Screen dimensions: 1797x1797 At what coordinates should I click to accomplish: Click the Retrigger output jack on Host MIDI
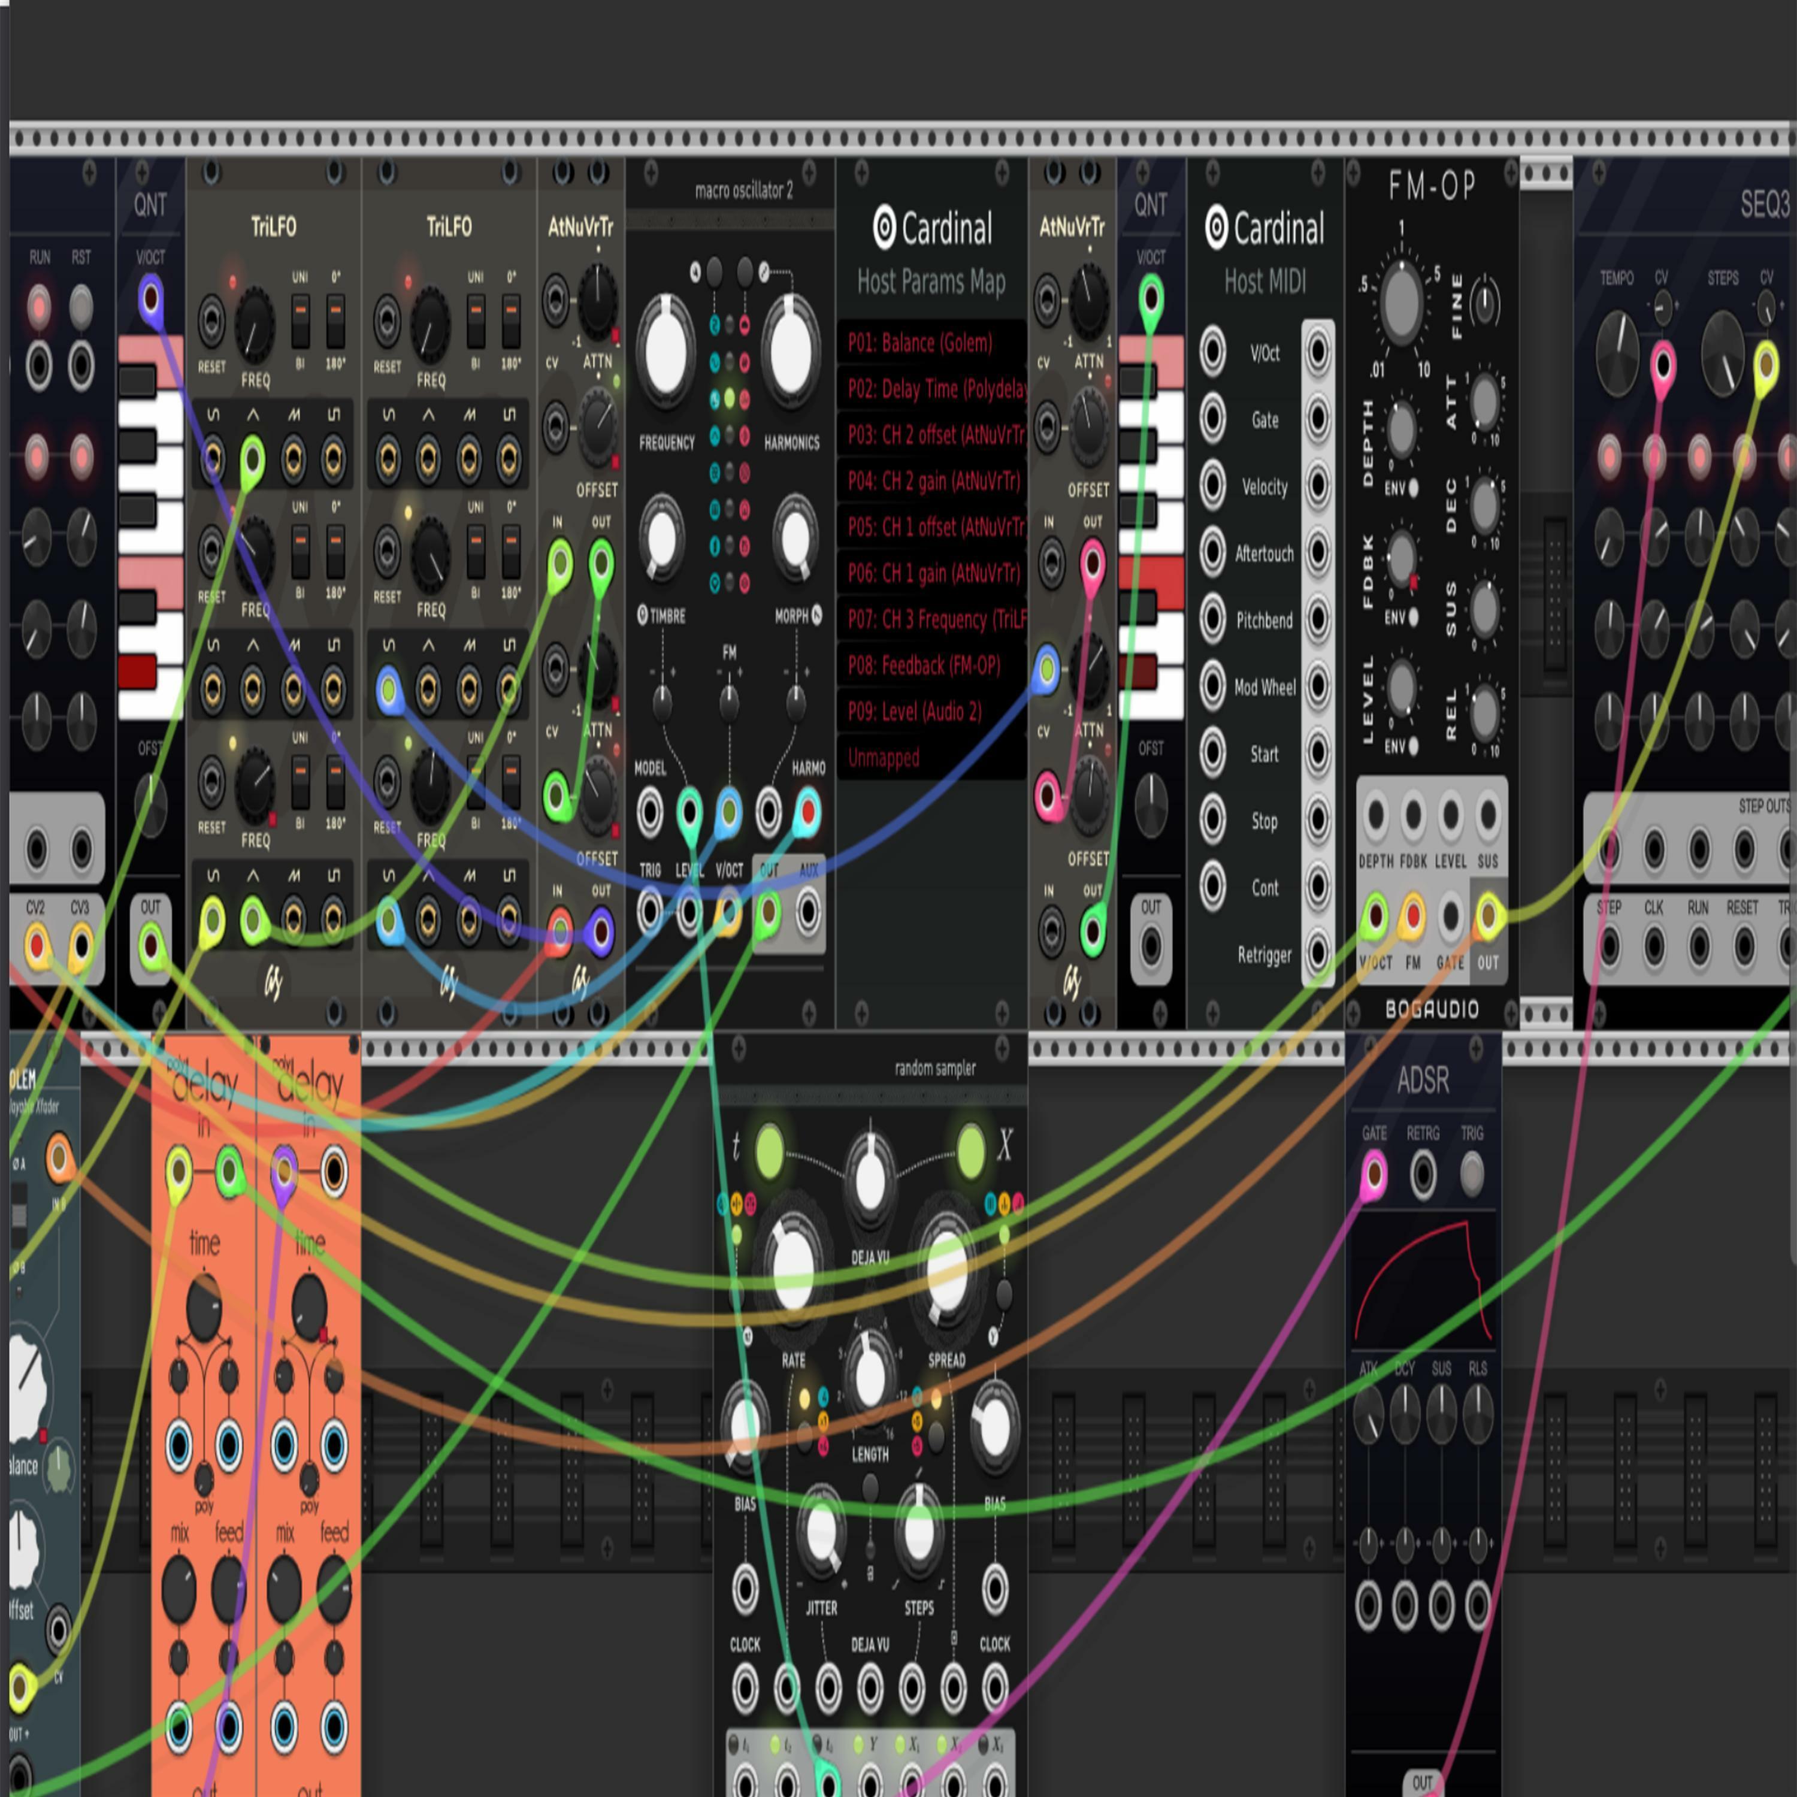(x=1318, y=952)
